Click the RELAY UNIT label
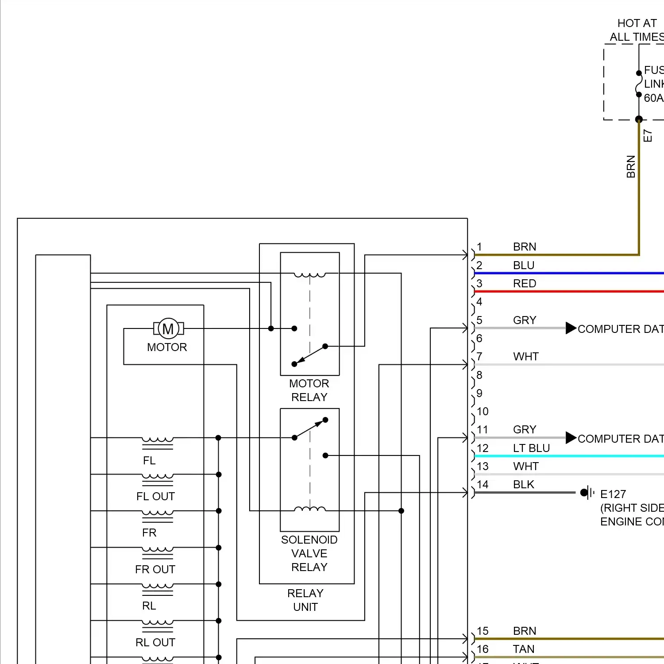The width and height of the screenshot is (664, 664). (305, 600)
